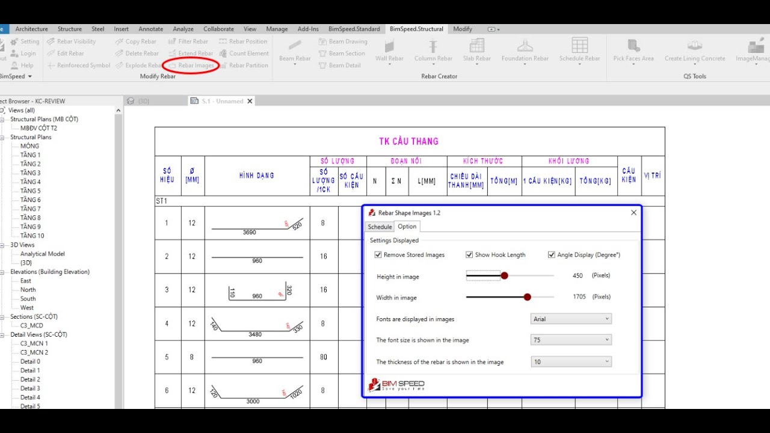This screenshot has height=433, width=770.
Task: Click the Foundation Rebar icon
Action: coord(525,46)
